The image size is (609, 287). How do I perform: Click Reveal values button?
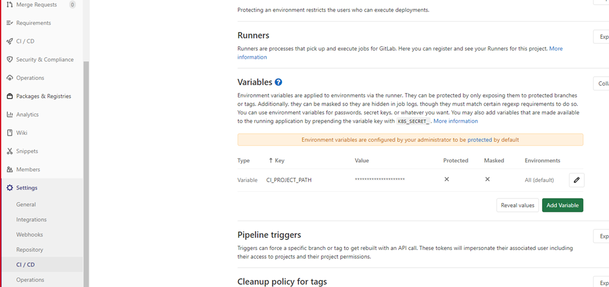click(x=517, y=205)
